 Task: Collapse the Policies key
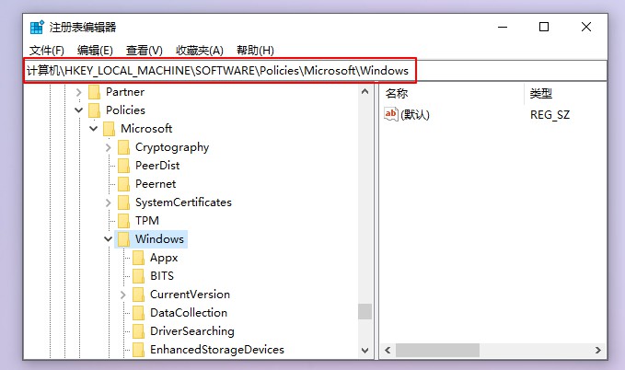pyautogui.click(x=78, y=110)
